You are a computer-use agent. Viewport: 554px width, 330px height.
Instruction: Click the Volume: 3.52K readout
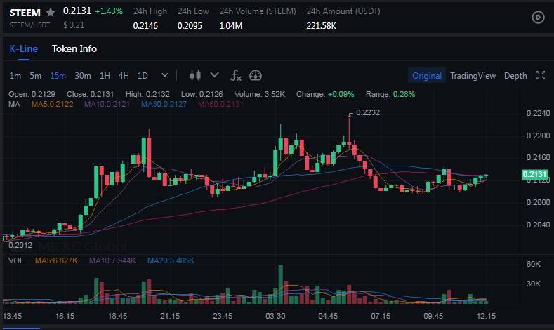259,94
